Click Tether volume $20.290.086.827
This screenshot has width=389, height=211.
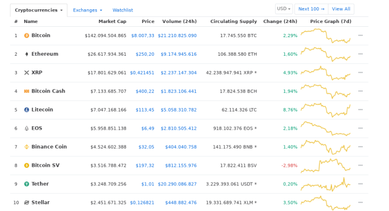pos(178,184)
